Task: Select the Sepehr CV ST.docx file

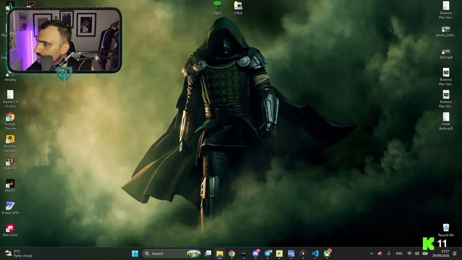Action: 10,99
